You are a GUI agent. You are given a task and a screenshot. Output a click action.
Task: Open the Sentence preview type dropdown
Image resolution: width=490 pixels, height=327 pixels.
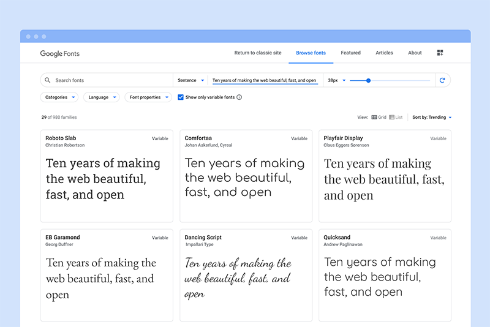(190, 80)
